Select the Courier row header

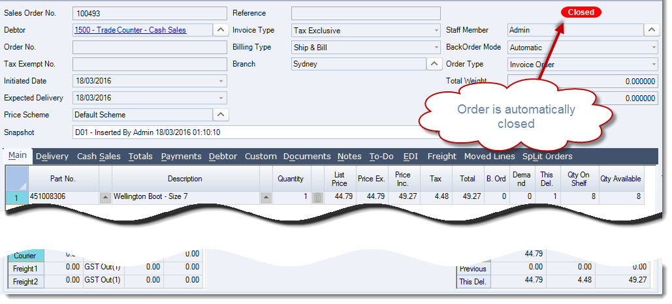tap(25, 256)
